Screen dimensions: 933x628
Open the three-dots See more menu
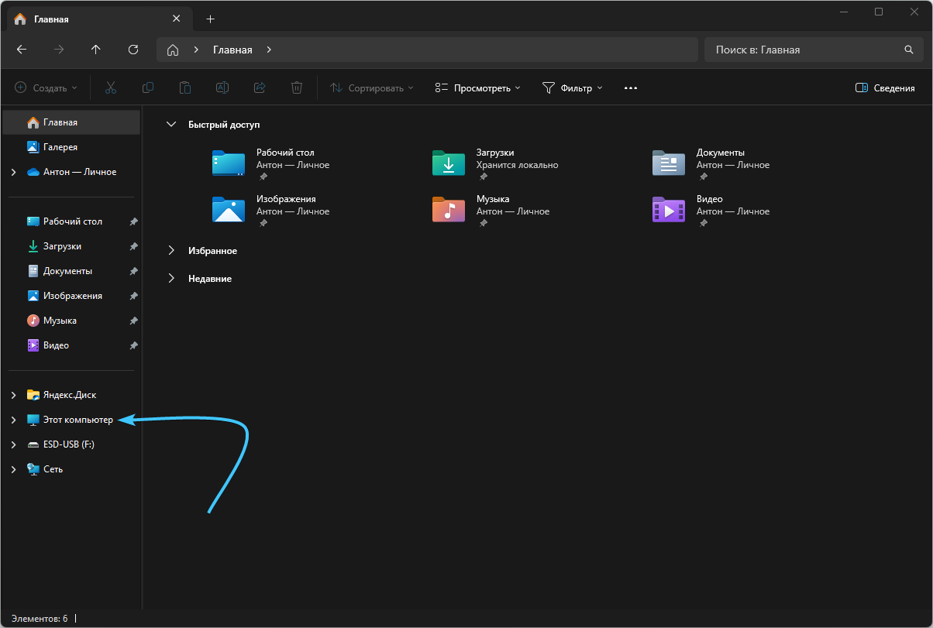pyautogui.click(x=631, y=88)
